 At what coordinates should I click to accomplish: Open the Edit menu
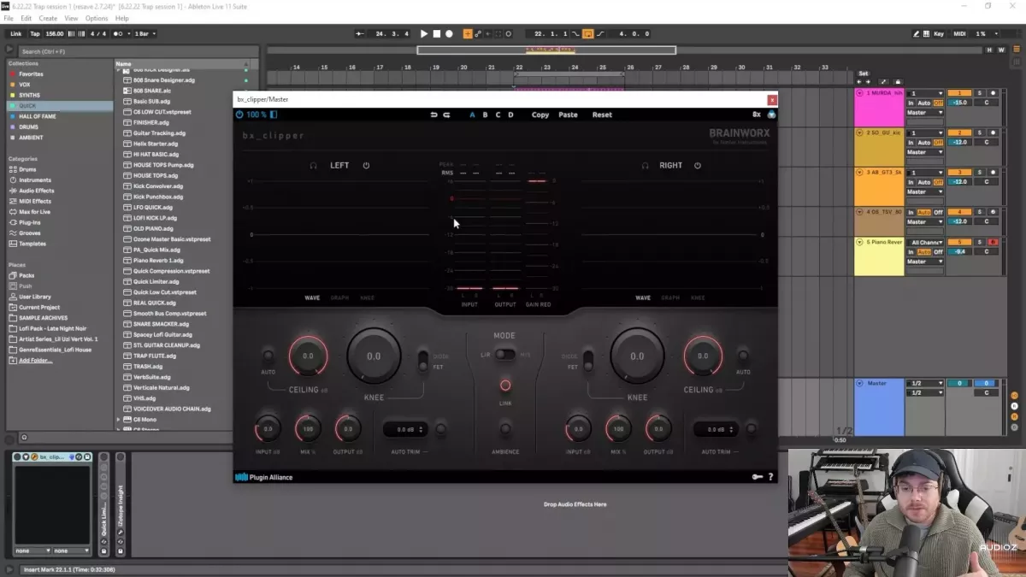click(x=27, y=18)
